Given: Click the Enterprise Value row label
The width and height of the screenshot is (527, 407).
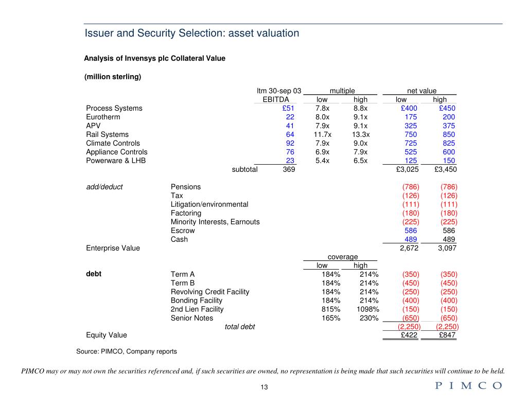Looking at the screenshot, I should click(x=113, y=248).
